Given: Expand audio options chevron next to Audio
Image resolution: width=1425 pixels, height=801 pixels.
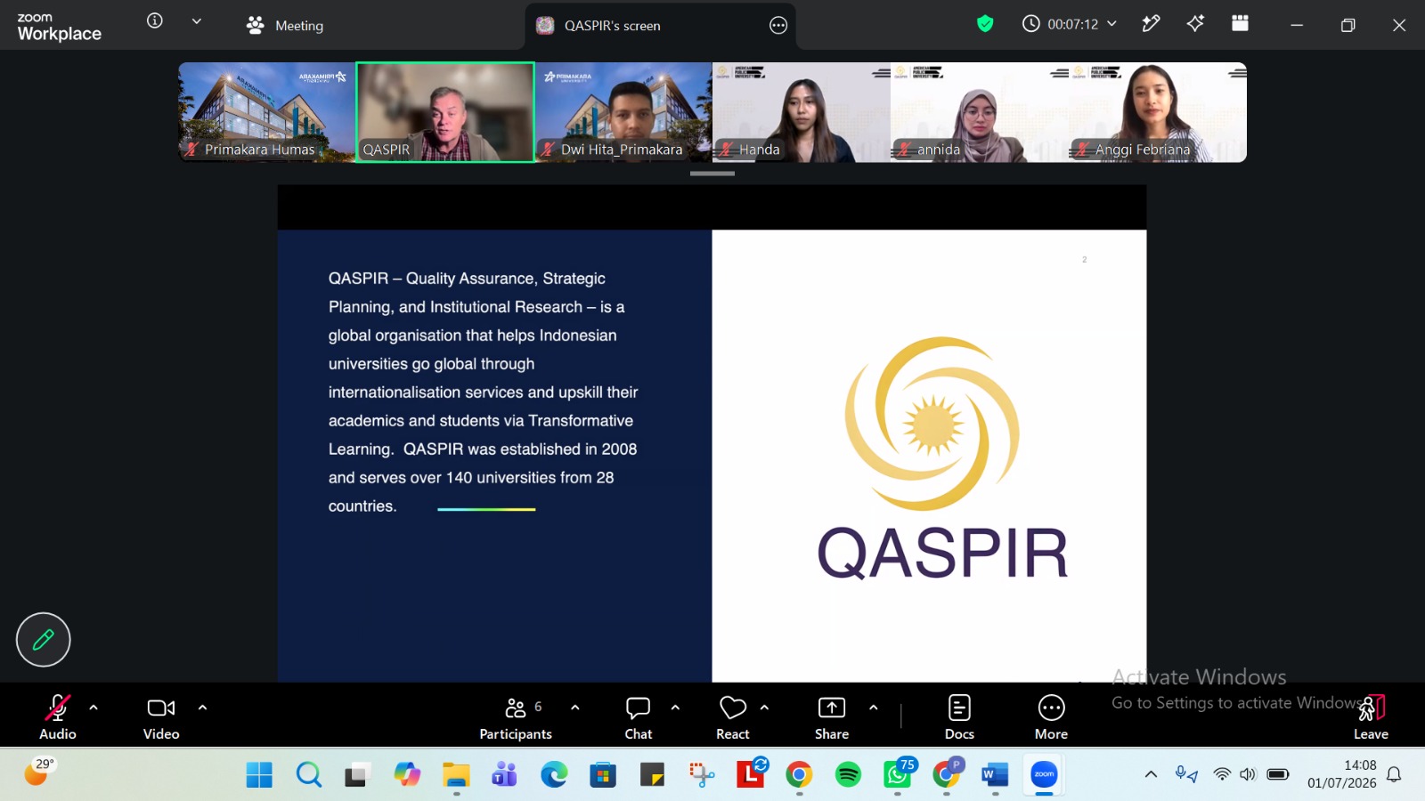Looking at the screenshot, I should click(x=94, y=708).
